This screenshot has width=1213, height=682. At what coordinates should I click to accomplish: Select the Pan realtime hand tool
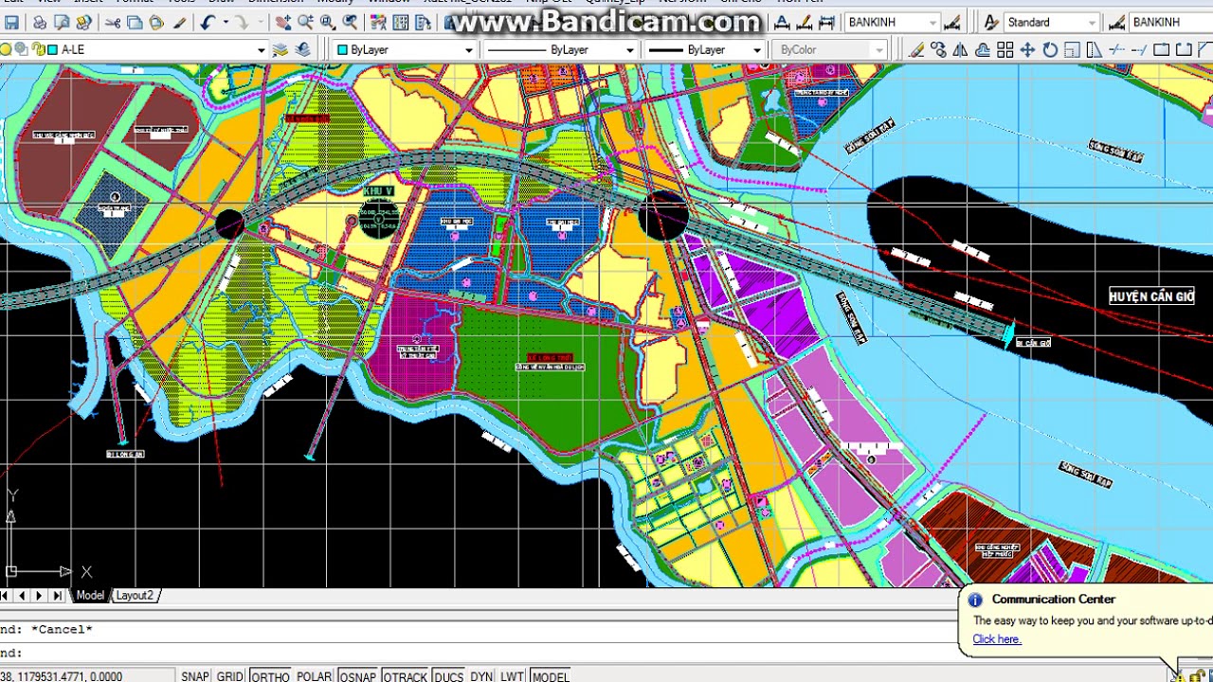(x=285, y=23)
